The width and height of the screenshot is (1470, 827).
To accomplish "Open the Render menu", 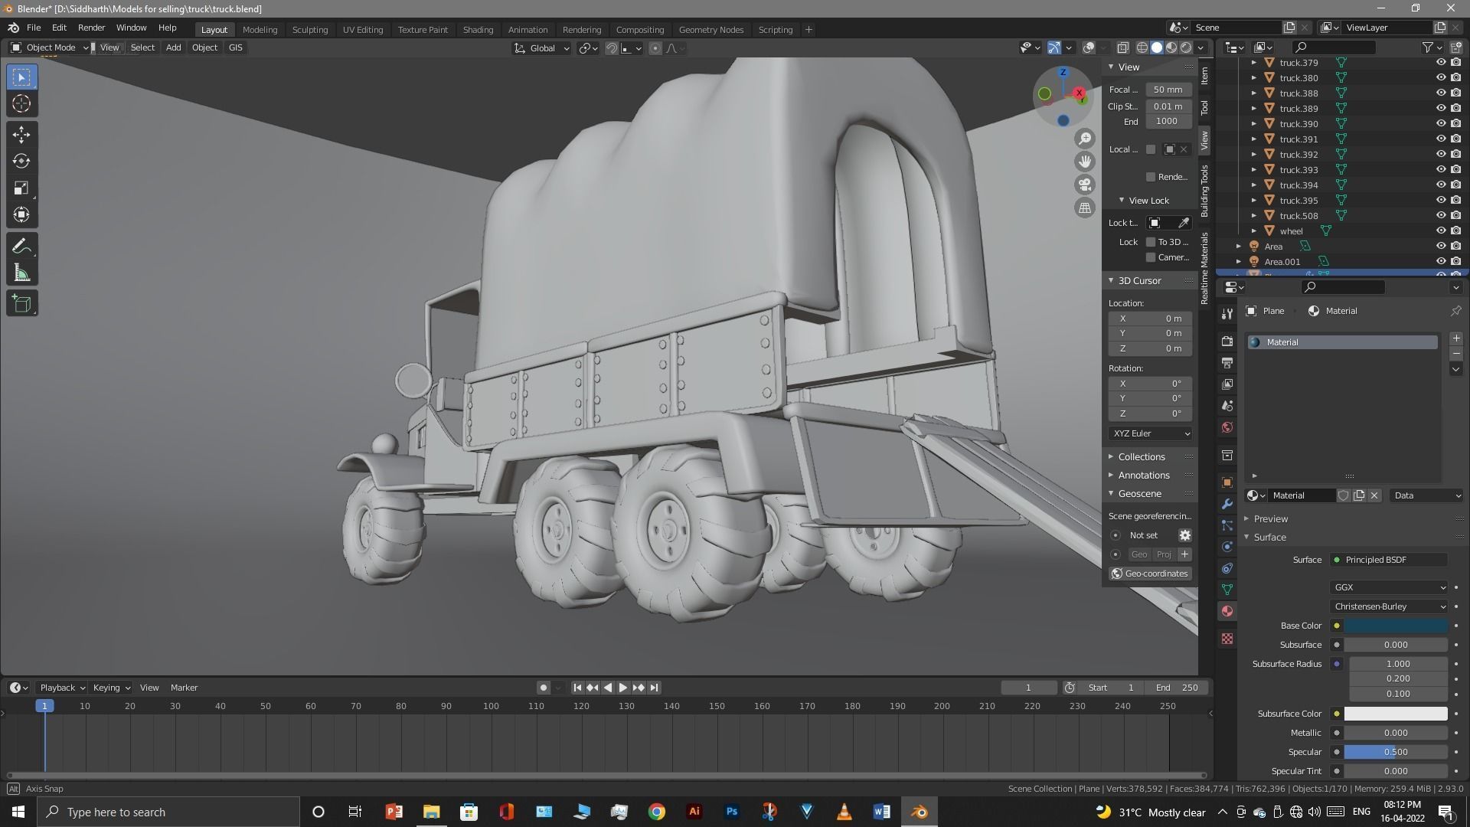I will coord(91,28).
